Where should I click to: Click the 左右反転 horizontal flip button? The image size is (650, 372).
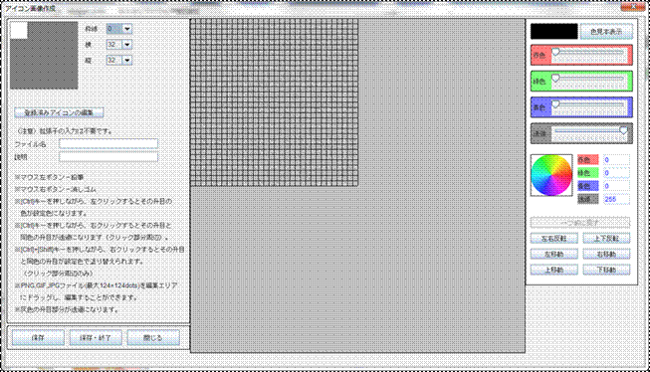pyautogui.click(x=553, y=238)
